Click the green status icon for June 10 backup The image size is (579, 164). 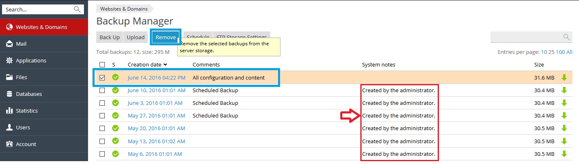click(115, 90)
